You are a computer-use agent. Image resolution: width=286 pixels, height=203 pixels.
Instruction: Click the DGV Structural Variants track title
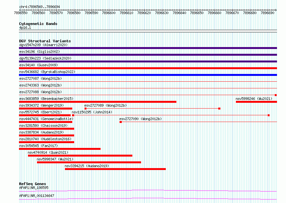pyautogui.click(x=45, y=41)
